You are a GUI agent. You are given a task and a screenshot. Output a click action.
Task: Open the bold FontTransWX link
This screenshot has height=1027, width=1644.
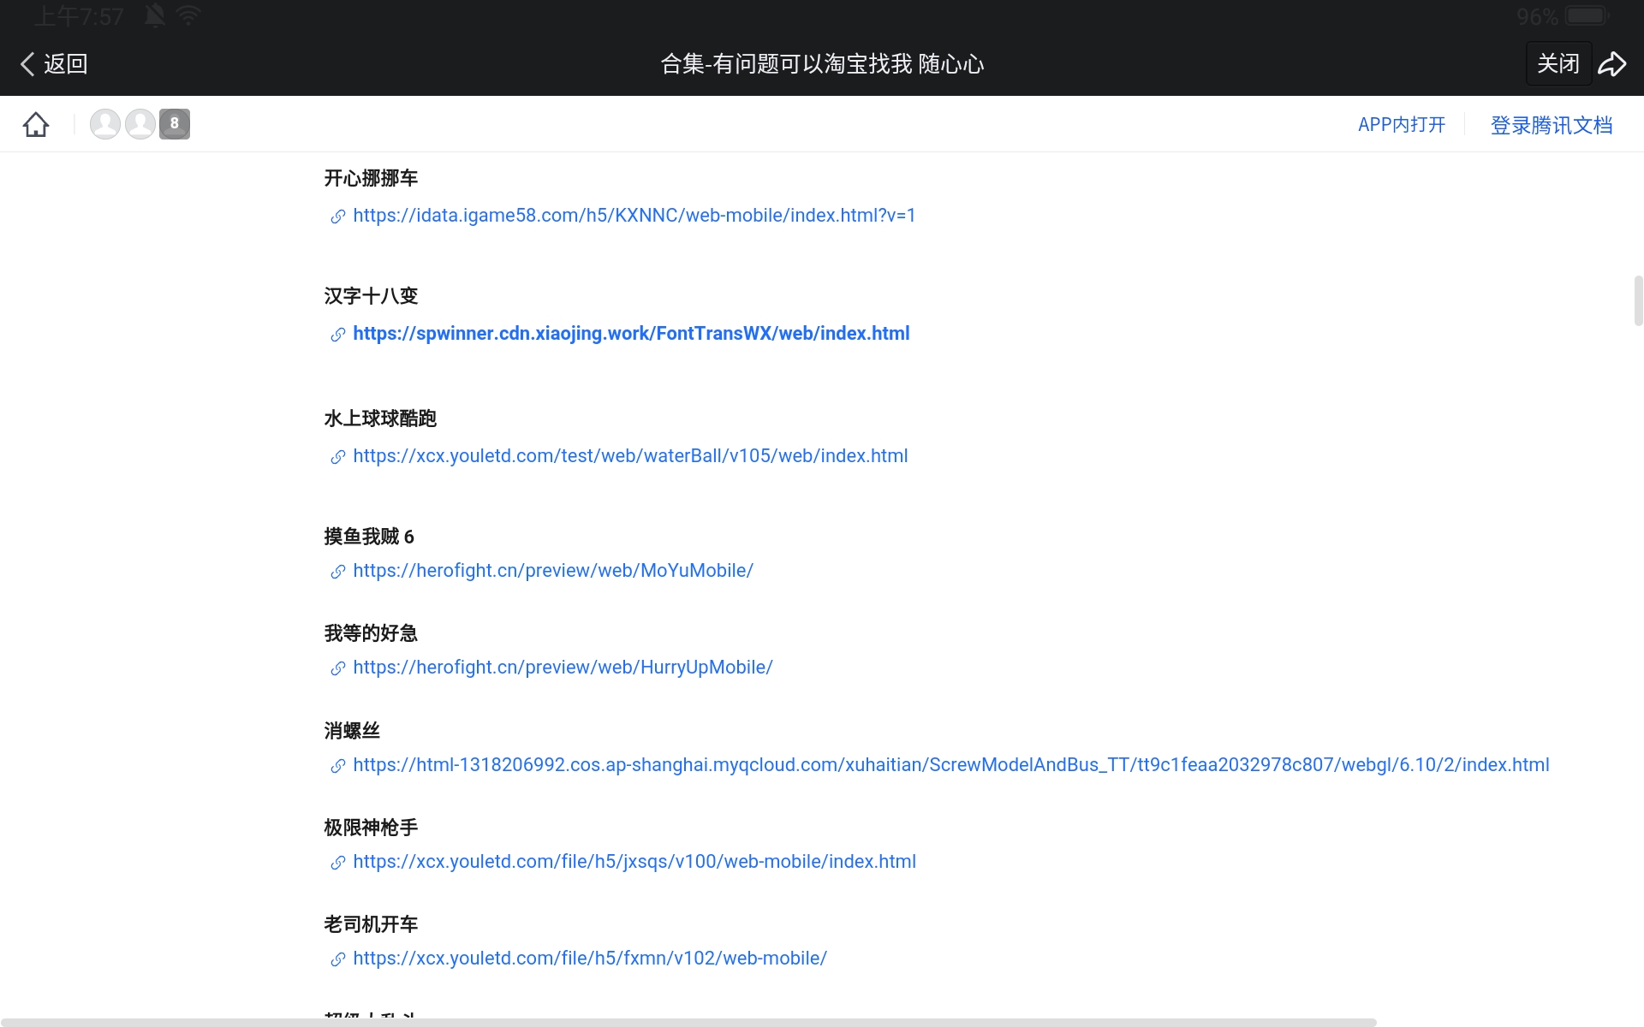(631, 334)
